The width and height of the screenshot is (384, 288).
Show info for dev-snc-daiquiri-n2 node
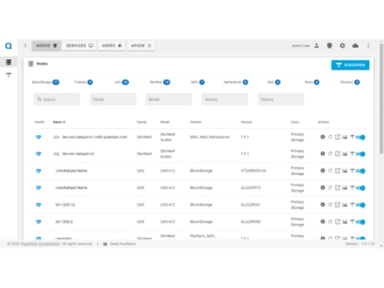[323, 154]
